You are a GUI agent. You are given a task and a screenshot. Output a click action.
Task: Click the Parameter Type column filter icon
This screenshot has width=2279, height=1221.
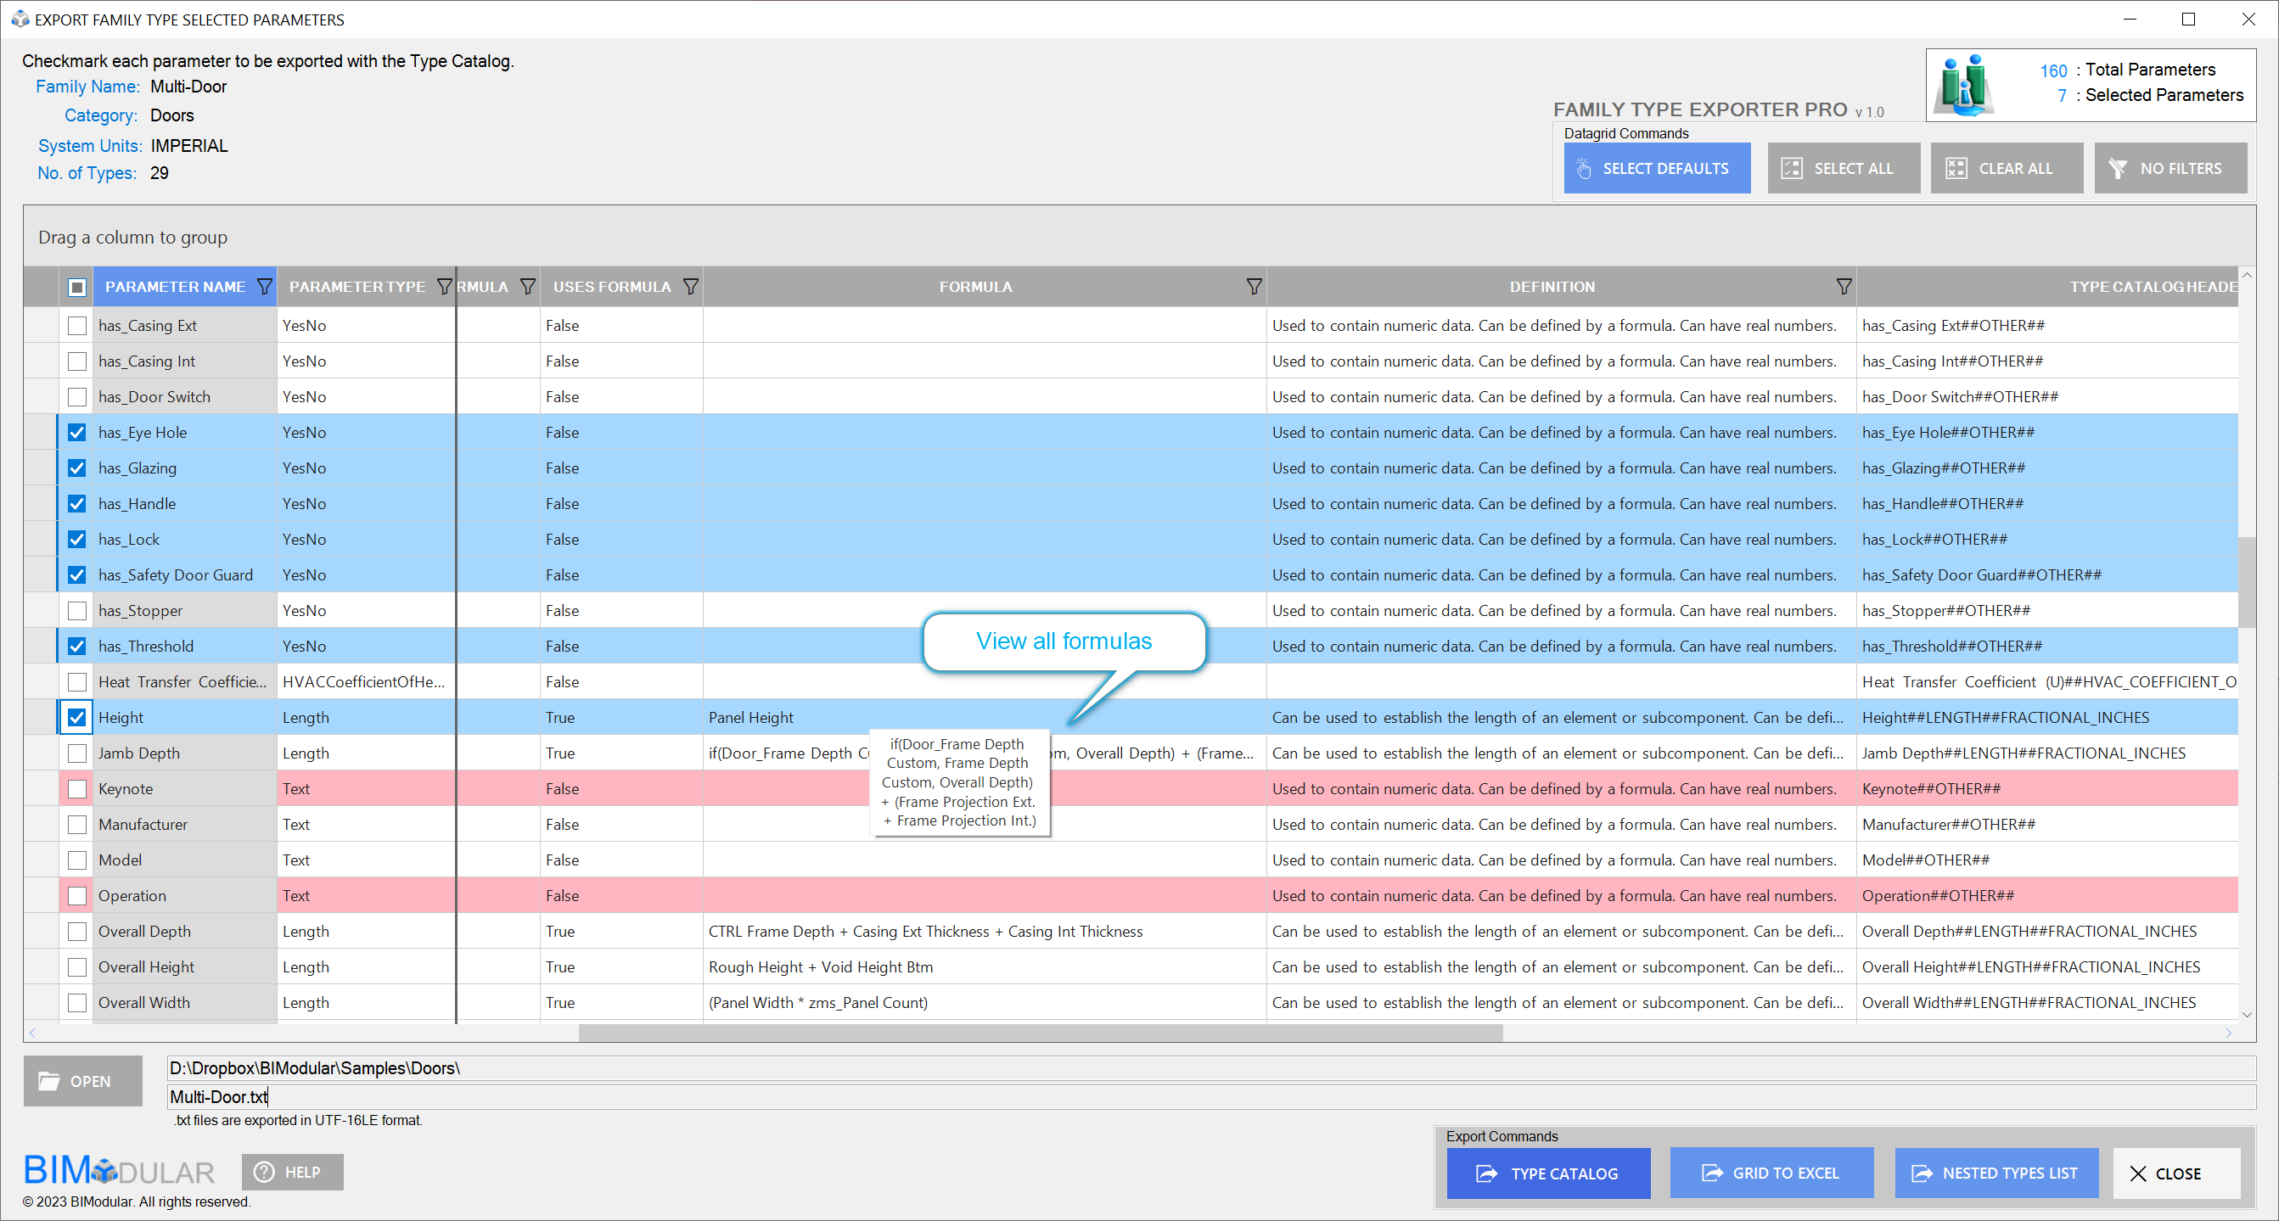[444, 287]
